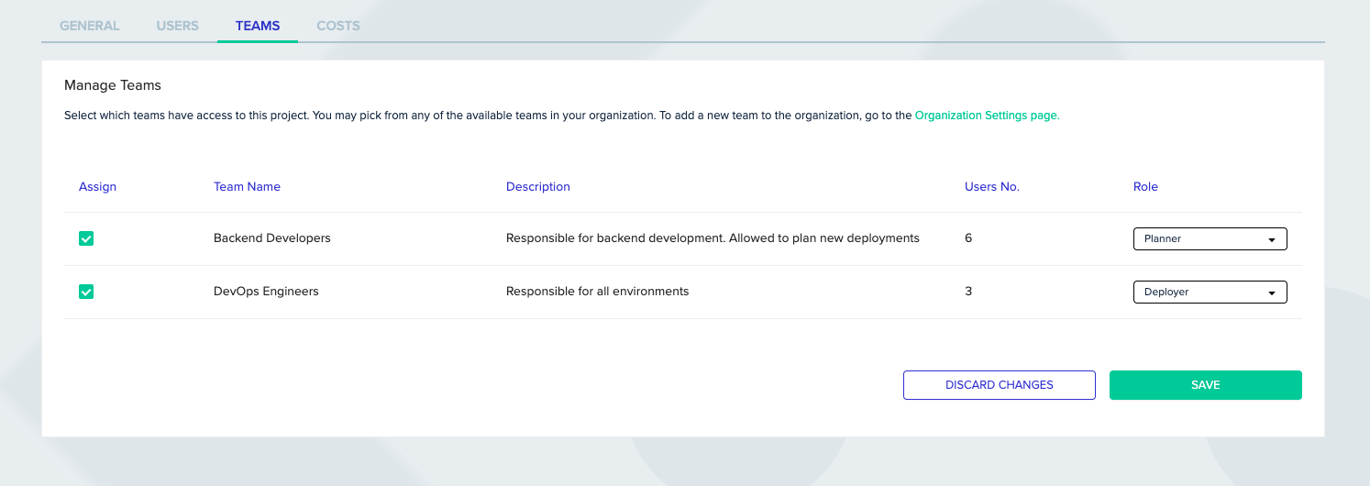Click the 'Responsible for backend development' description
The height and width of the screenshot is (486, 1370).
pyautogui.click(x=713, y=237)
